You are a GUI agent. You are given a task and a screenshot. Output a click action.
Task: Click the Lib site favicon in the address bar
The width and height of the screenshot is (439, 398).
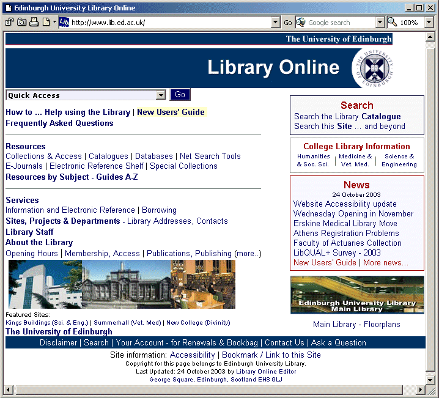(x=64, y=23)
